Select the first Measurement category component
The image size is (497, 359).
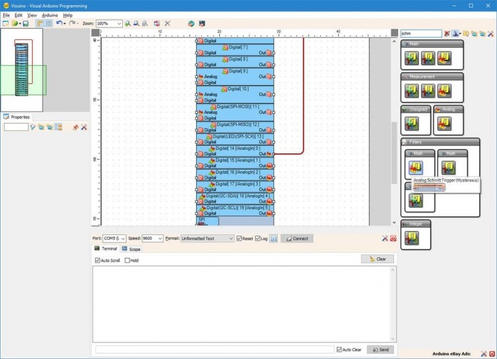[412, 90]
